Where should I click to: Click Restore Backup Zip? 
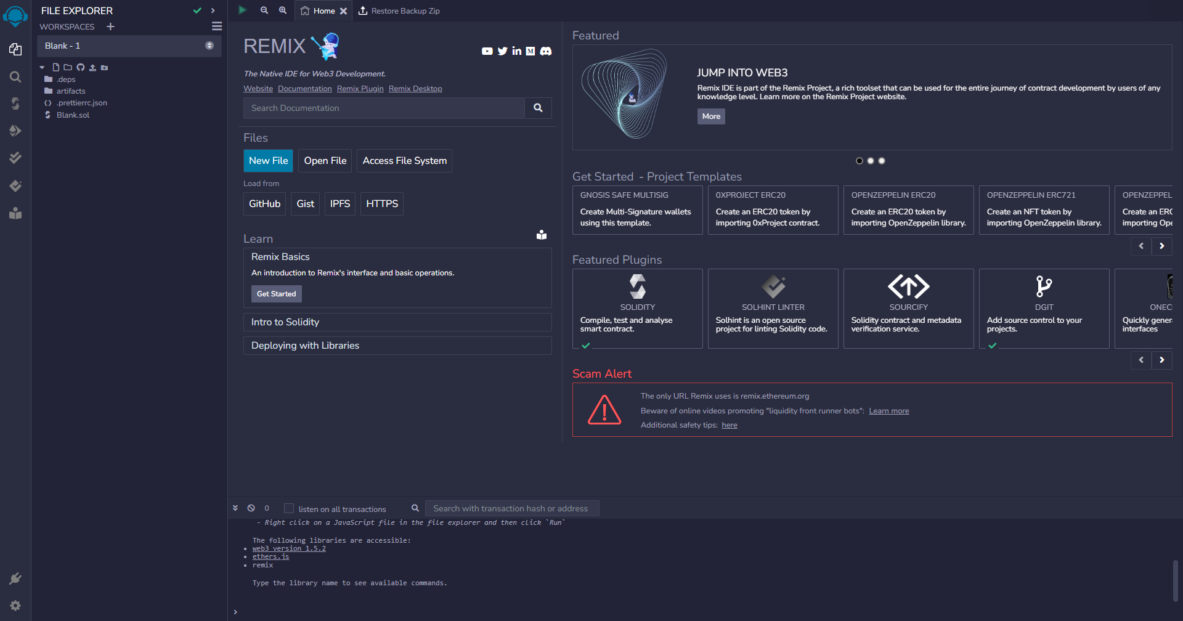(399, 10)
